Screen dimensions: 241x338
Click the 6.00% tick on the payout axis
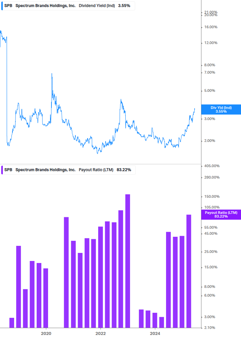[209, 296]
